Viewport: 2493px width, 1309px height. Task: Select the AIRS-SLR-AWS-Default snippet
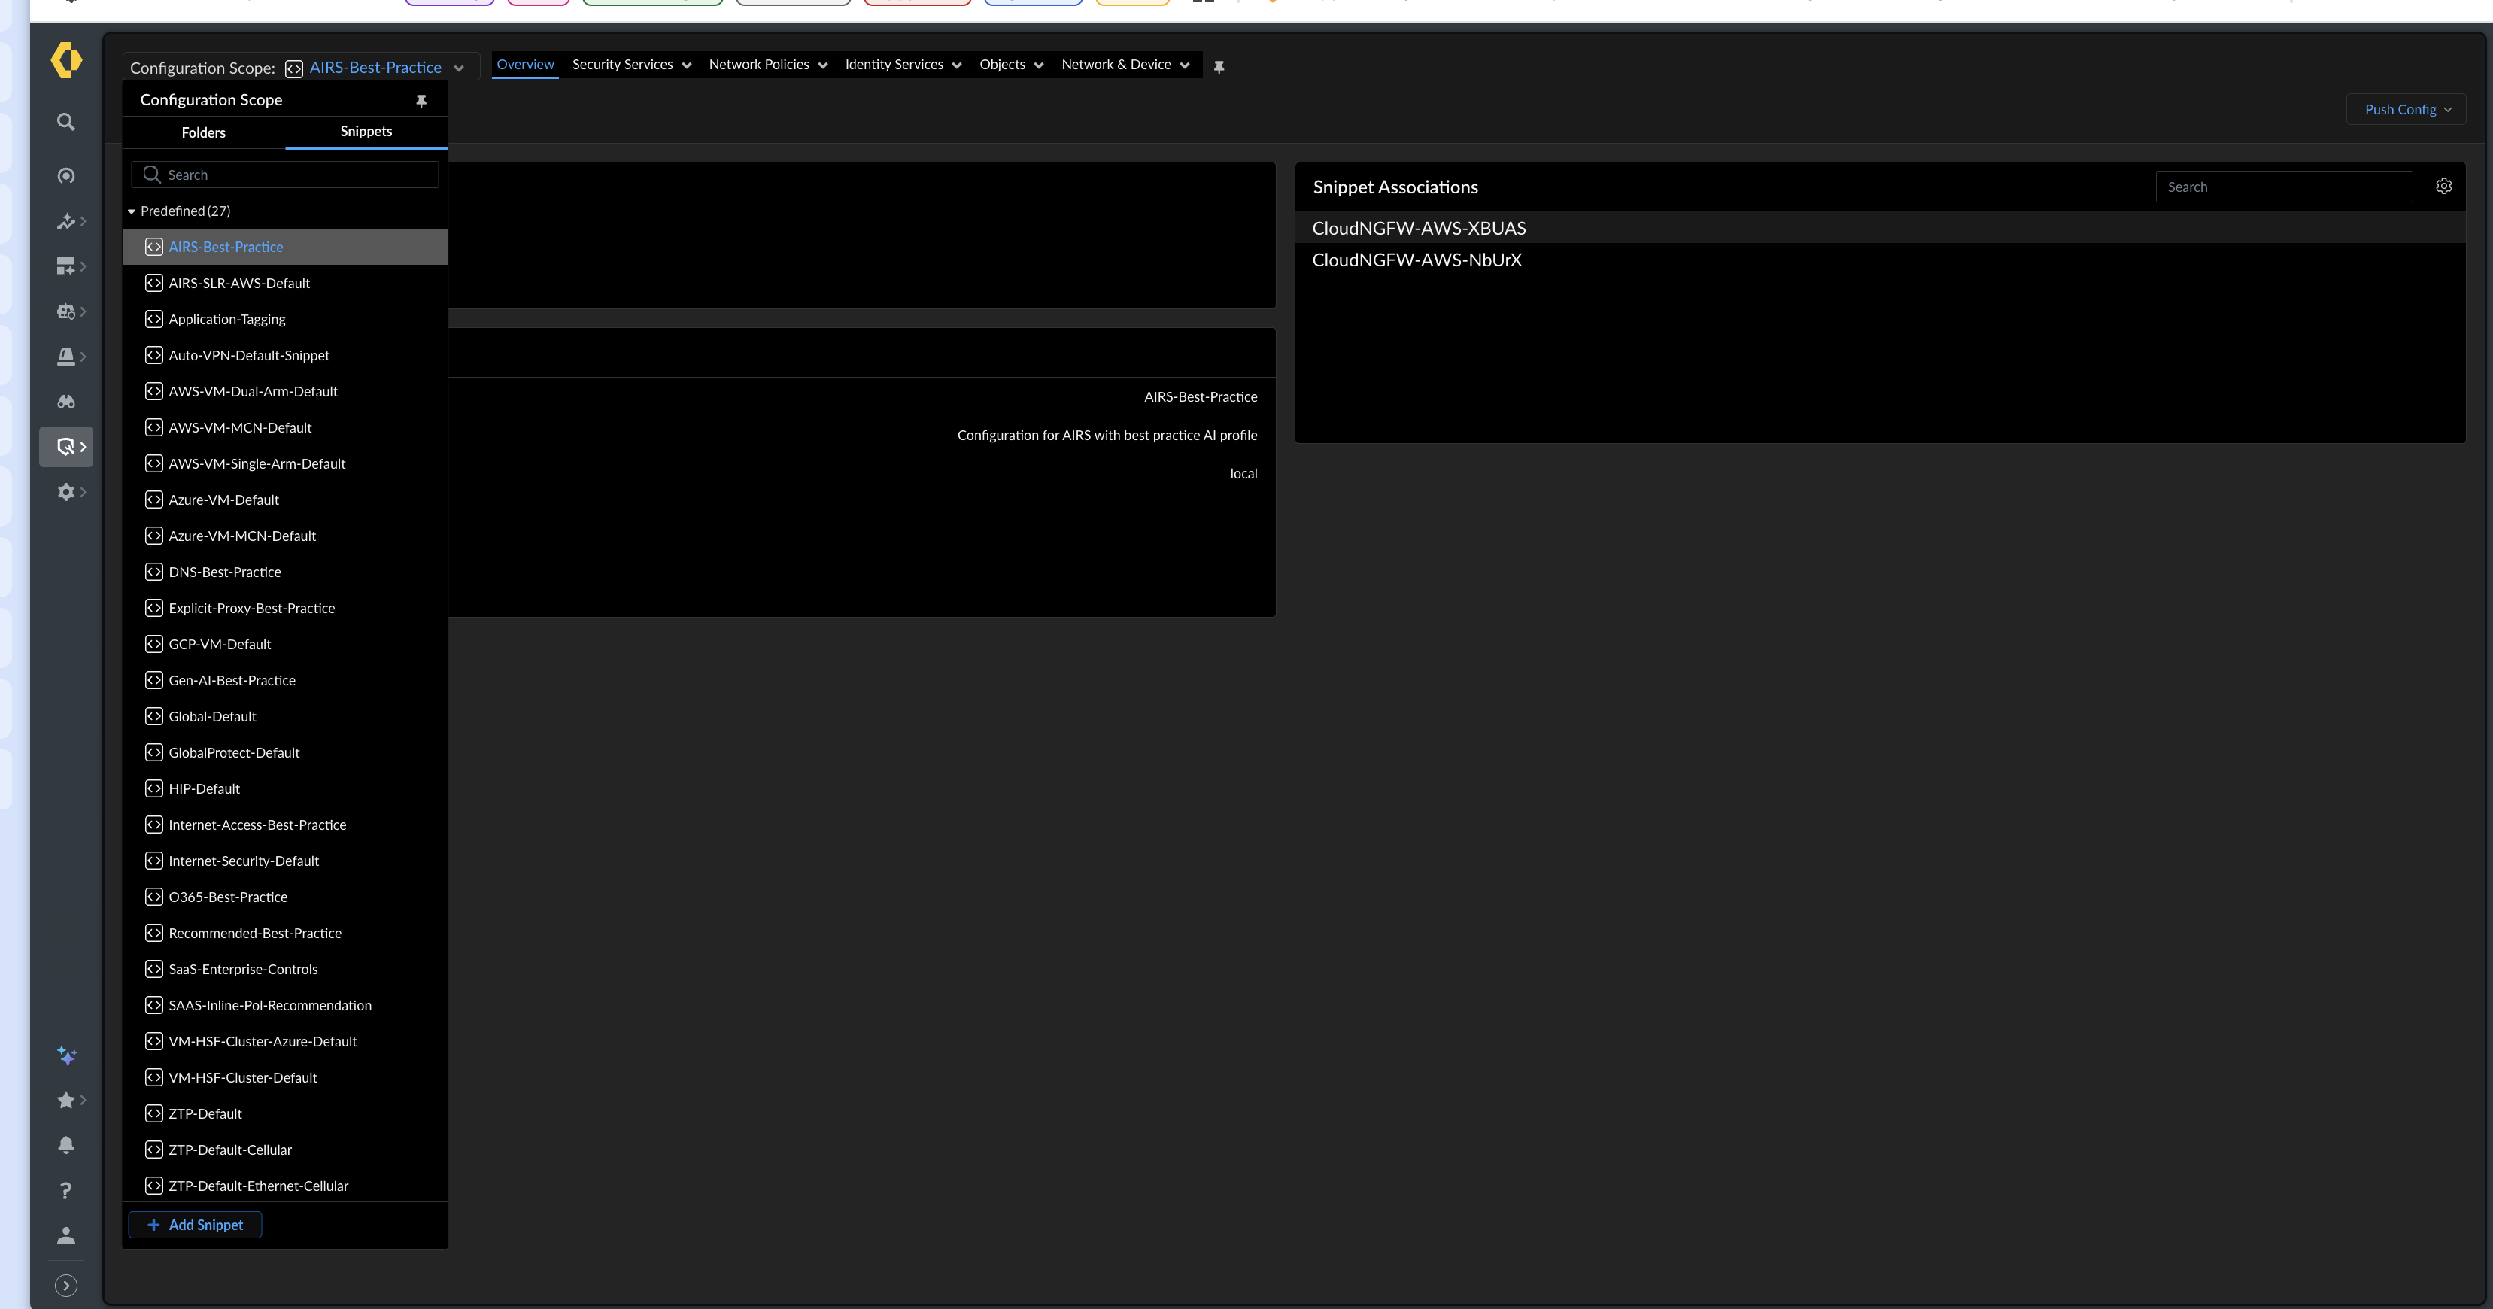[x=286, y=284]
